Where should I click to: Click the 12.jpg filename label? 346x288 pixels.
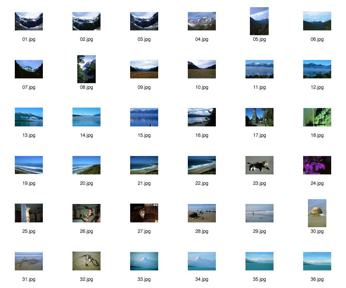pyautogui.click(x=317, y=87)
